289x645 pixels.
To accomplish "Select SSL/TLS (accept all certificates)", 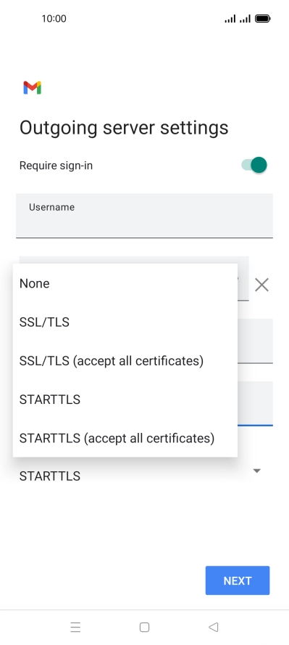I will pyautogui.click(x=125, y=361).
